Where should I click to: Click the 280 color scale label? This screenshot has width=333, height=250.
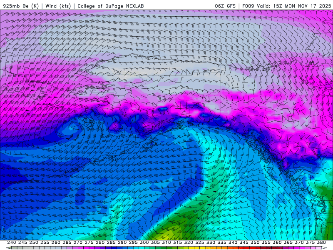pyautogui.click(x=100, y=242)
